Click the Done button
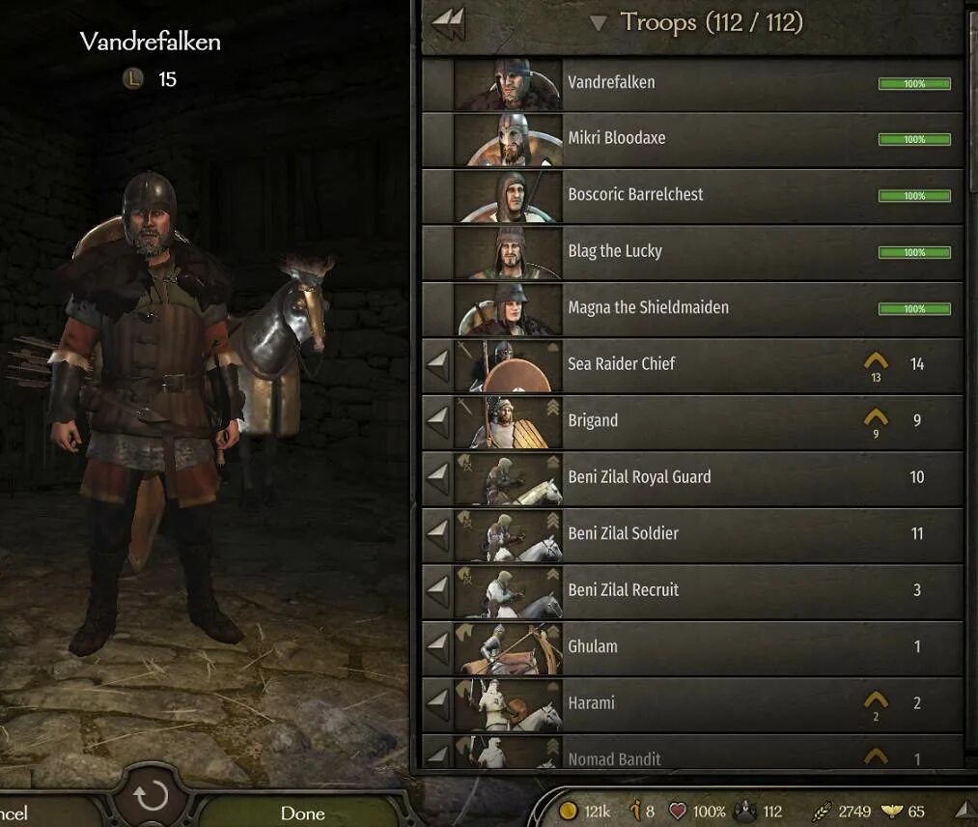 coord(302,813)
